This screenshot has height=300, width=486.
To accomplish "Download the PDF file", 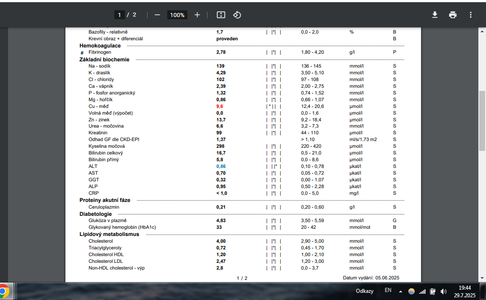I will click(x=434, y=15).
